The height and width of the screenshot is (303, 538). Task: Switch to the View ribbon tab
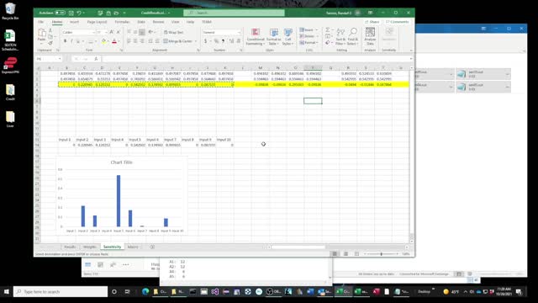[x=175, y=22]
